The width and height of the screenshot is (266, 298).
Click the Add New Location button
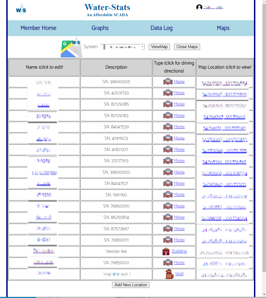pos(131,285)
